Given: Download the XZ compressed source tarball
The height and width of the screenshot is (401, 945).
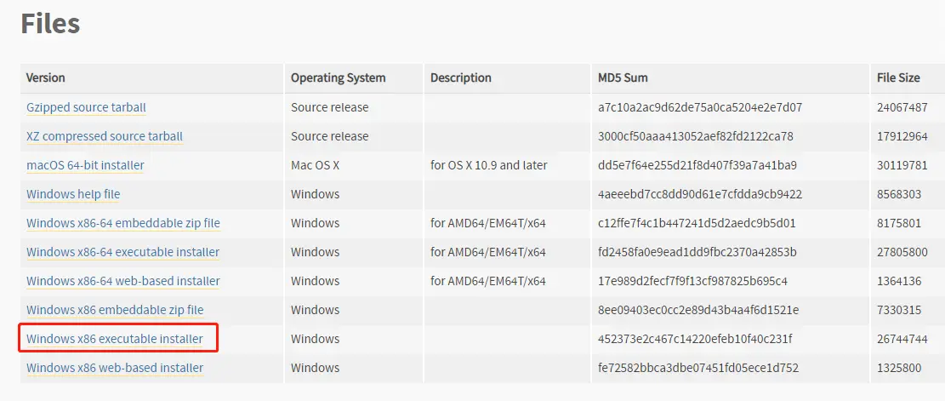Looking at the screenshot, I should click(x=105, y=137).
